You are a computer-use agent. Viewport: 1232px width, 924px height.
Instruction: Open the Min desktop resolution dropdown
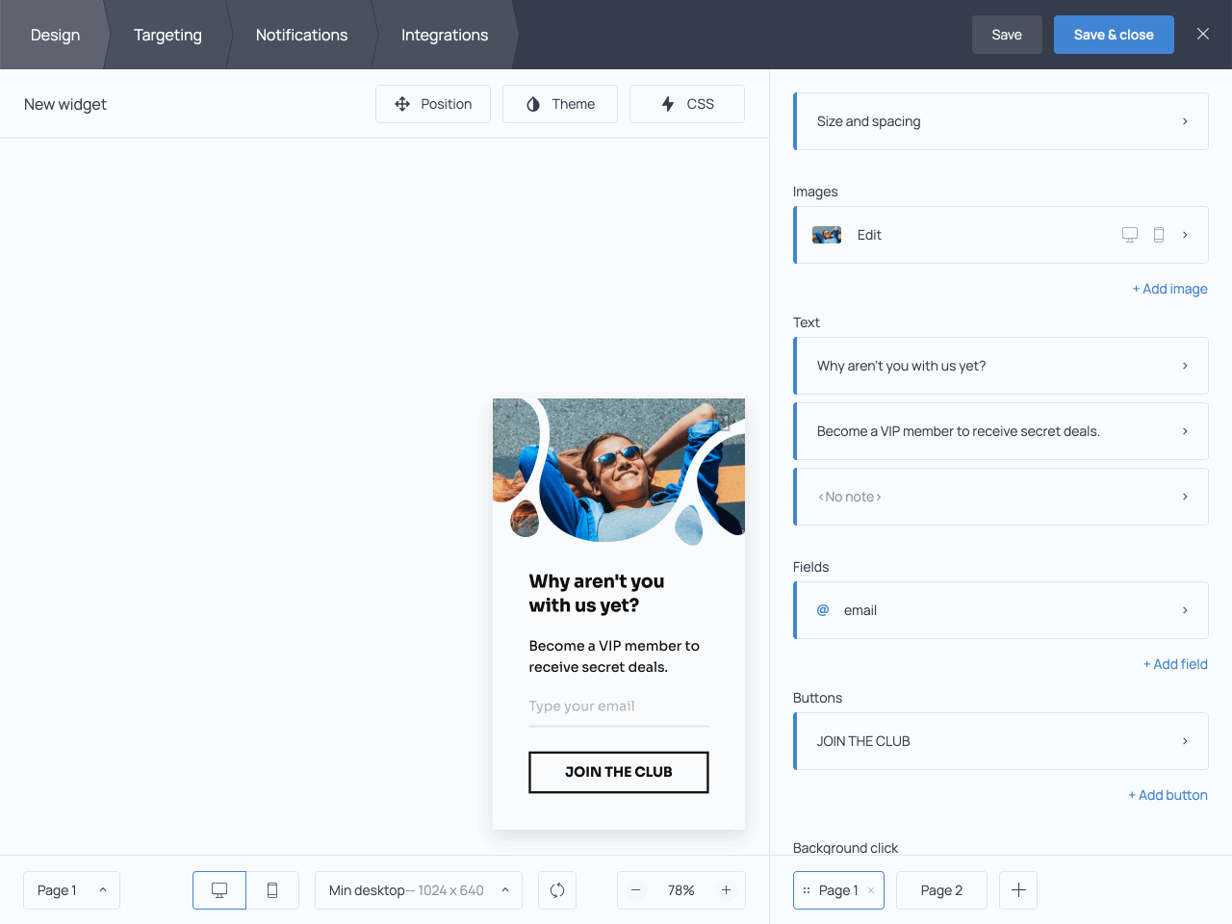418,890
